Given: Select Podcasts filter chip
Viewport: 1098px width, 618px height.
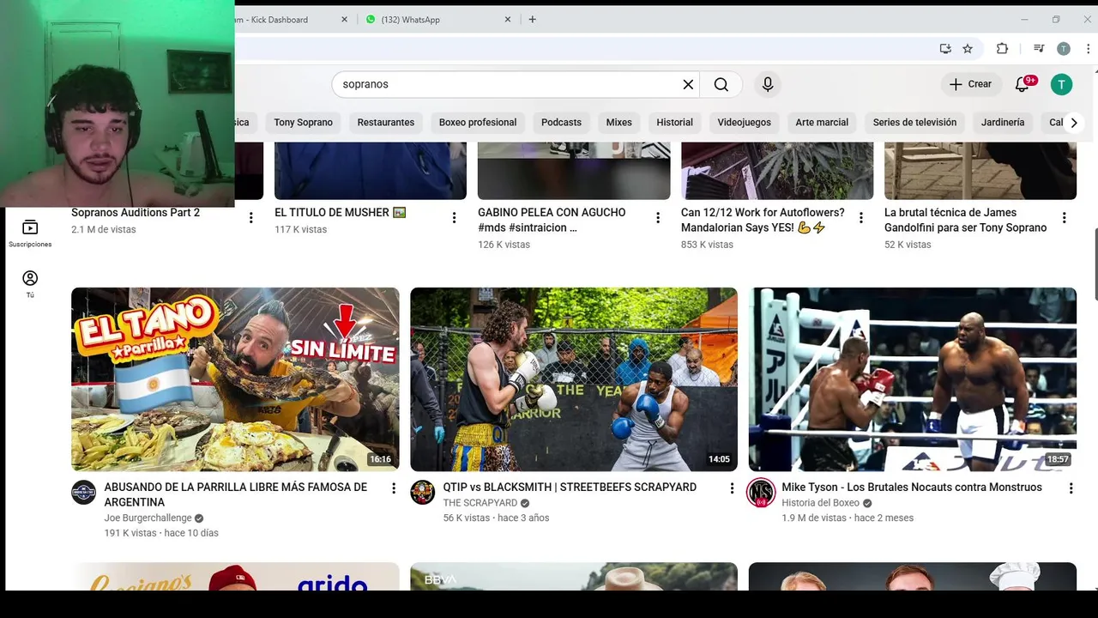Looking at the screenshot, I should (561, 122).
